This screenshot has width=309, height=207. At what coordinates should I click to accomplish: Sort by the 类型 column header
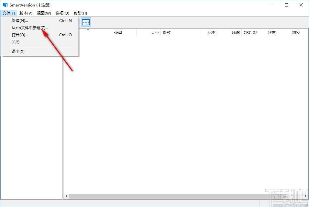[x=124, y=33]
